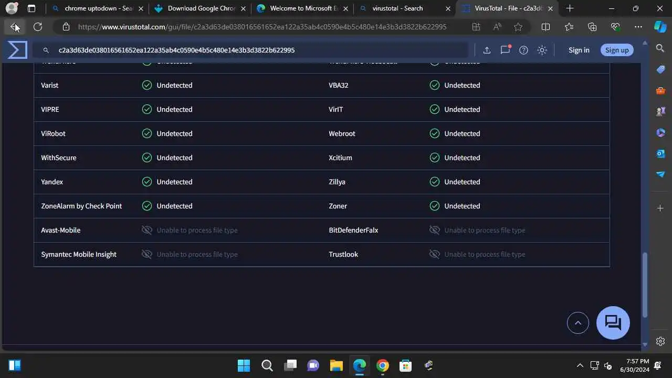The height and width of the screenshot is (378, 672).
Task: Click the read aloud icon
Action: [497, 27]
